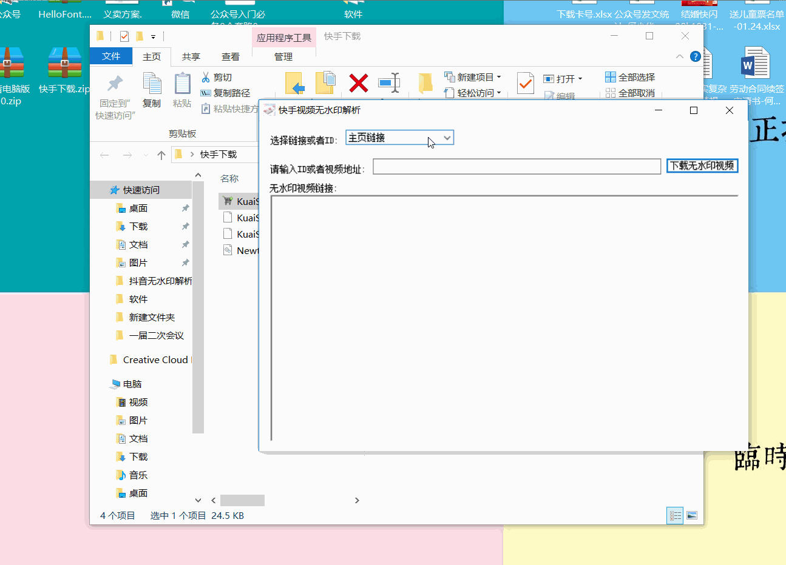Open the recent locations dropdown beside forward arrow
This screenshot has height=565, width=786.
[146, 155]
